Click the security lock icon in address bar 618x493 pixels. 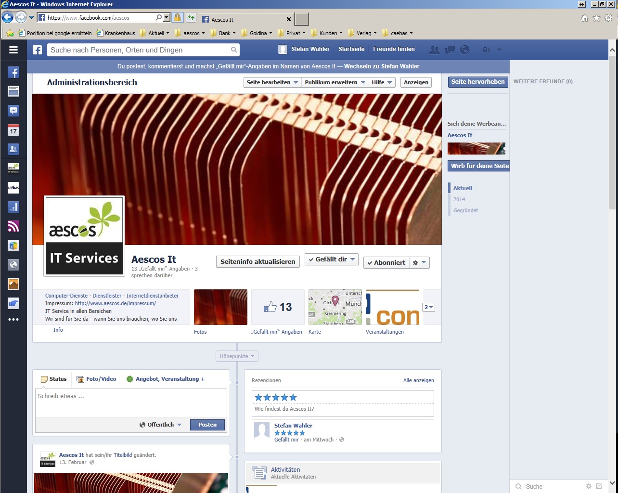(x=177, y=17)
